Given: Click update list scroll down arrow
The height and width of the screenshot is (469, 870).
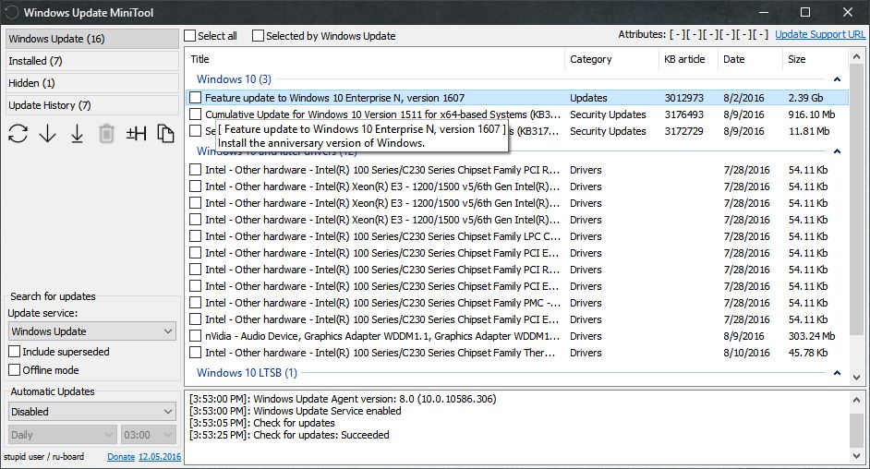Looking at the screenshot, I should [x=856, y=378].
